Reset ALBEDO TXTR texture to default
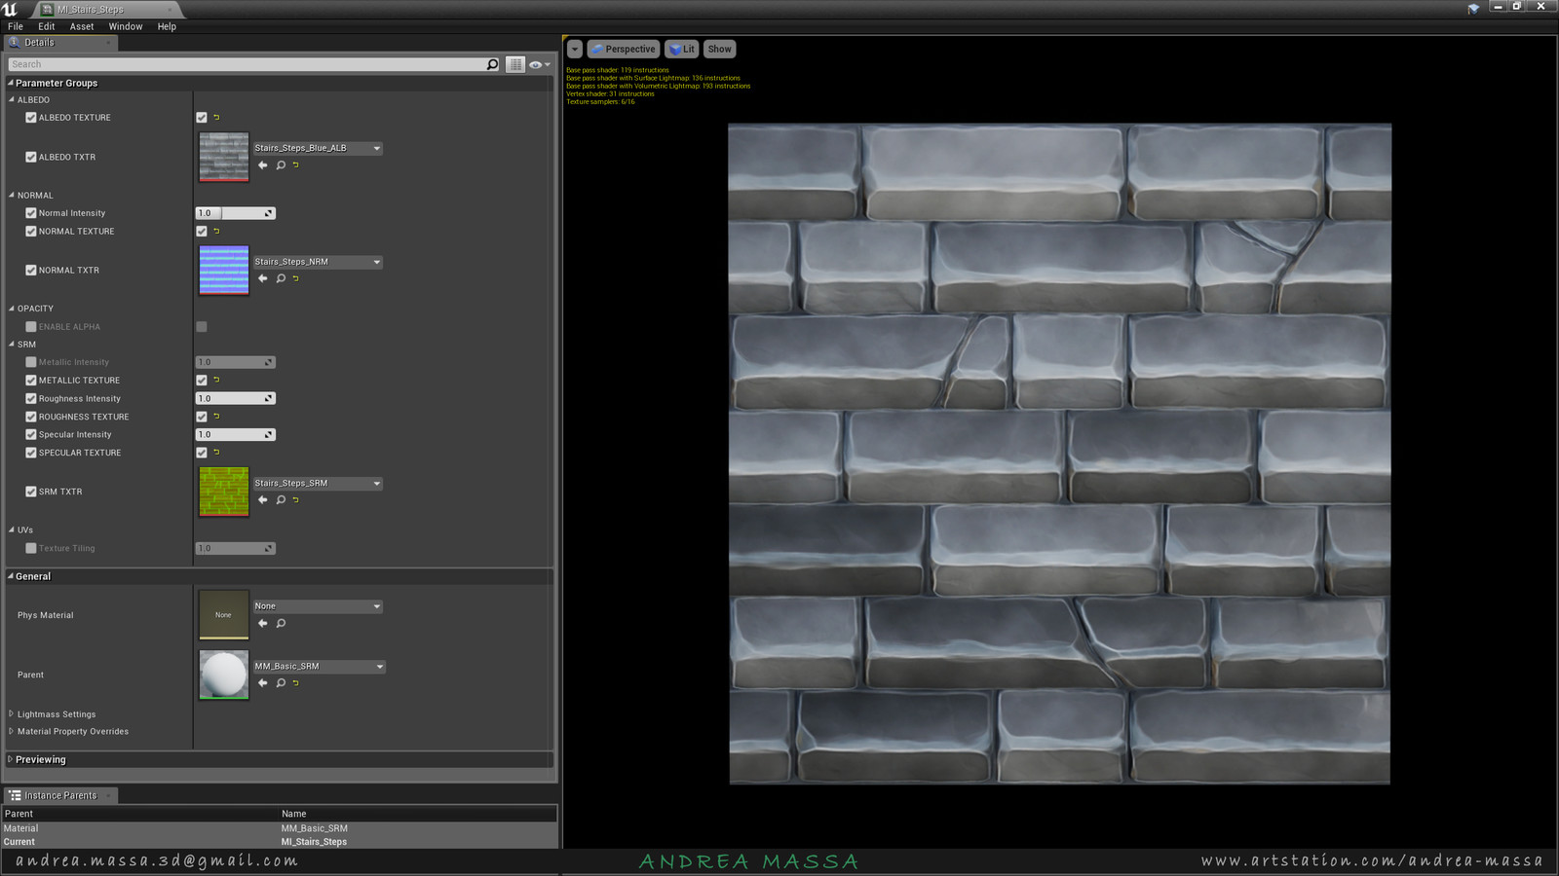 click(296, 165)
